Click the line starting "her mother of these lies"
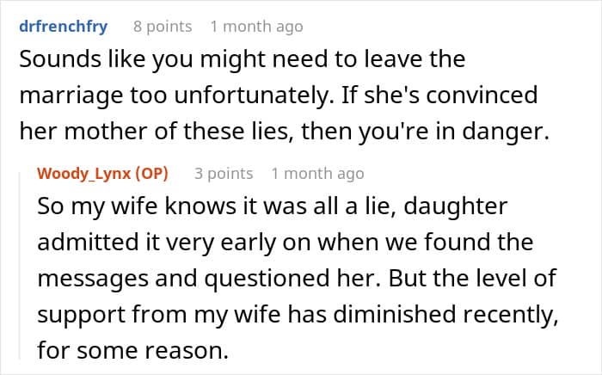The height and width of the screenshot is (375, 602). pyautogui.click(x=284, y=132)
